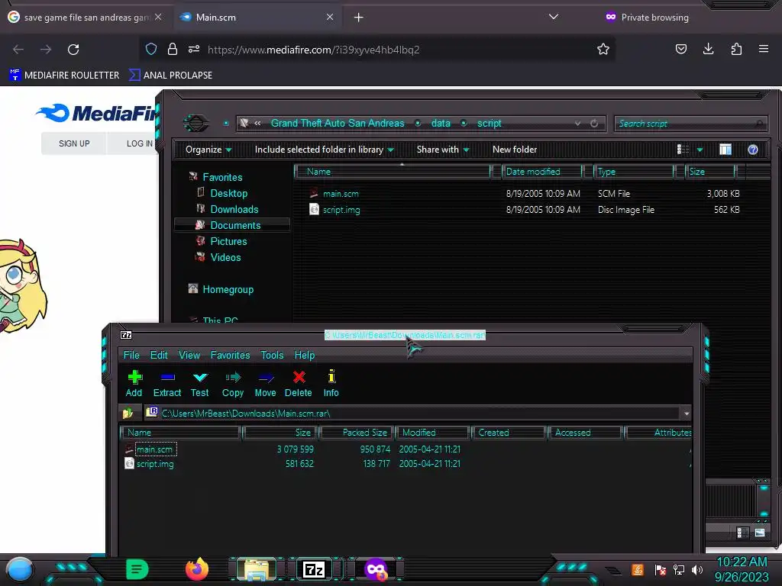Open the Edit menu in 7-Zip
The image size is (782, 586).
(159, 356)
